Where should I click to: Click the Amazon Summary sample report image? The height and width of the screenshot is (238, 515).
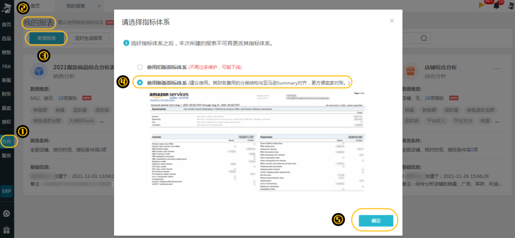257,142
